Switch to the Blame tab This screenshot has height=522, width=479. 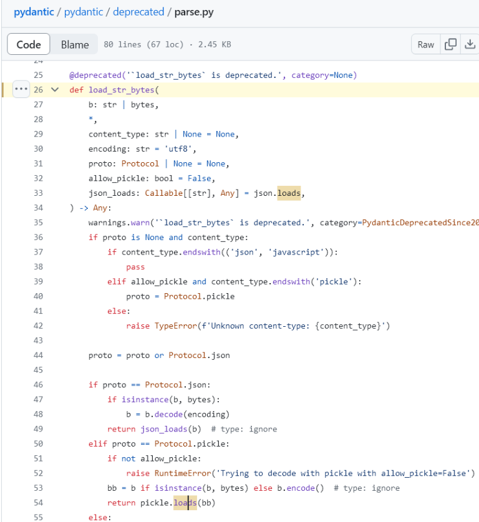click(x=74, y=44)
